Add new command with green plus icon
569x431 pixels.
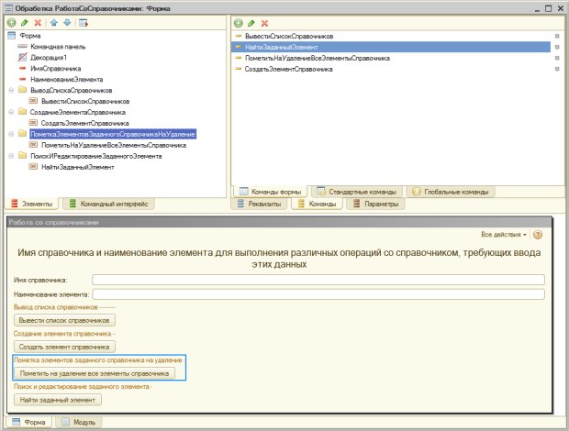(239, 21)
